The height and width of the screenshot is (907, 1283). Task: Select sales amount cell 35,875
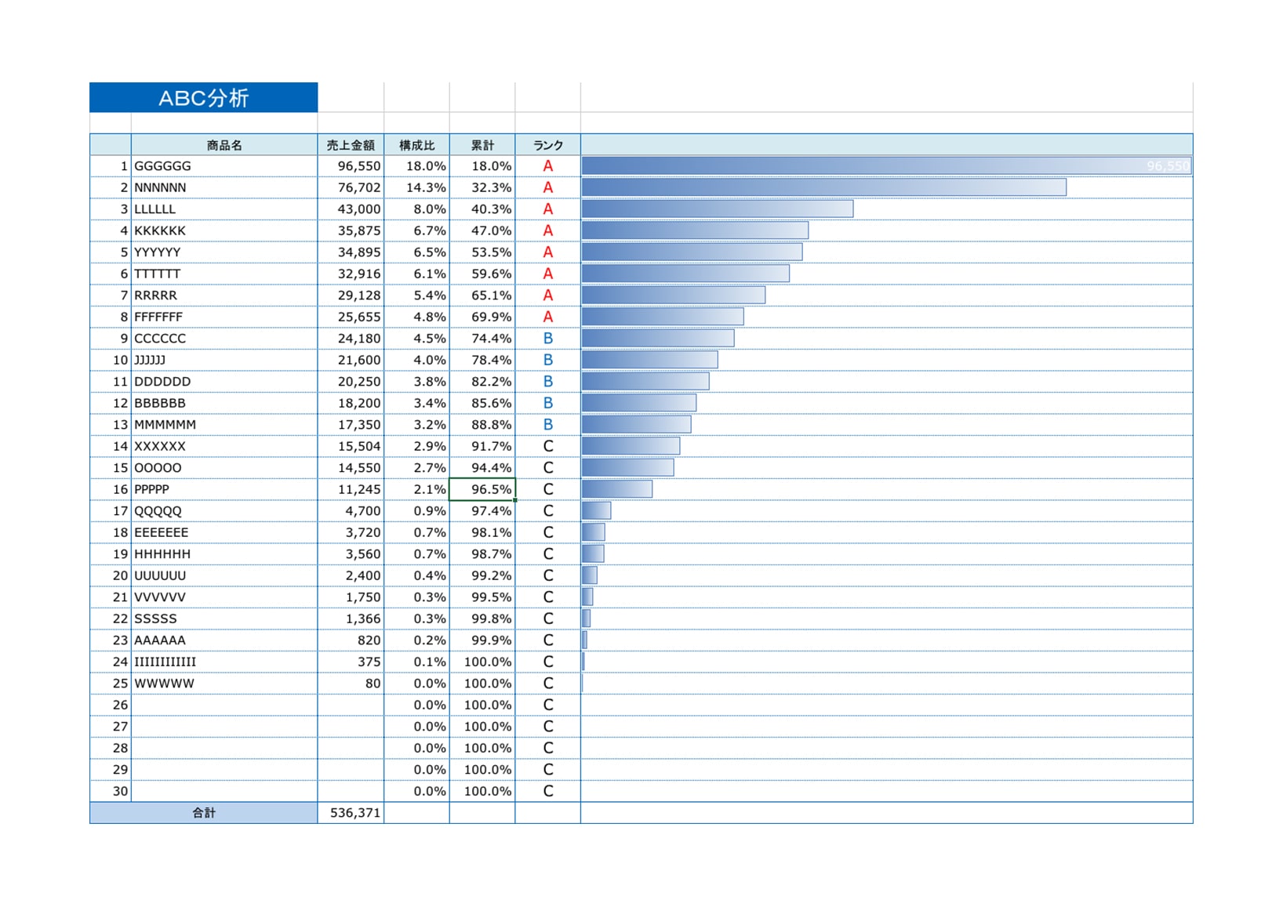[x=351, y=230]
